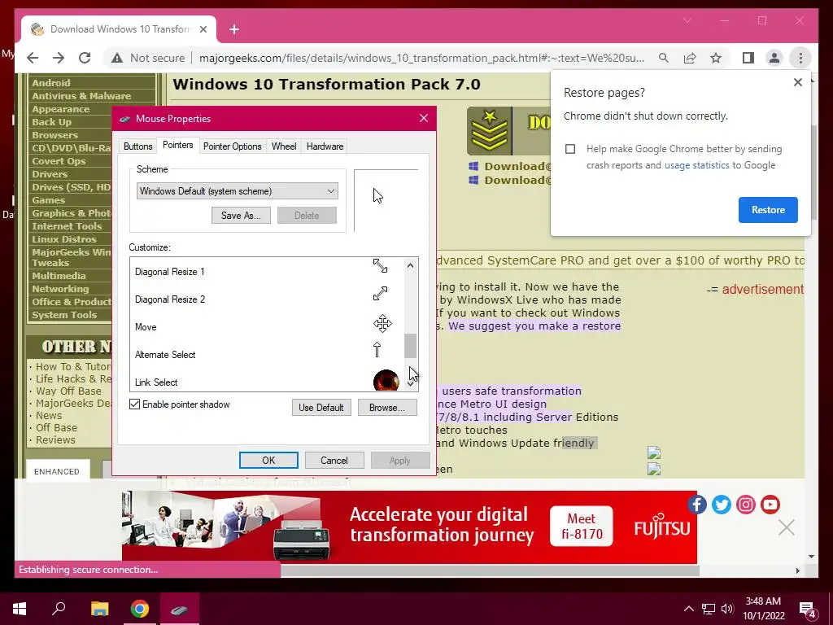Screen dimensions: 833x625
Task: Open Chrome three-dot menu
Action: tap(800, 58)
